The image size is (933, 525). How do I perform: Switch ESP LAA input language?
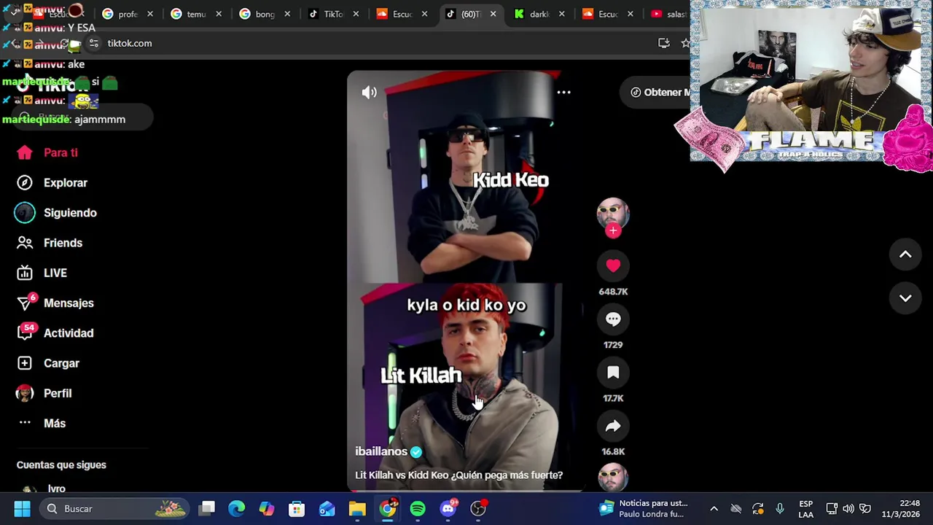point(806,508)
